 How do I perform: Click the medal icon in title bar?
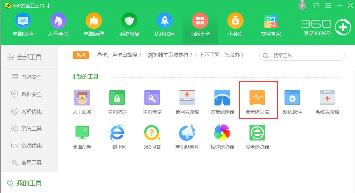tap(302, 5)
